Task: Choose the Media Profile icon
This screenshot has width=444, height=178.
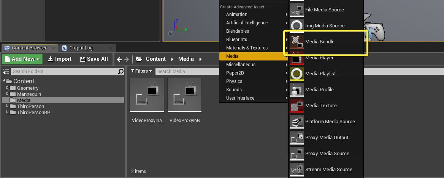Action: (297, 89)
